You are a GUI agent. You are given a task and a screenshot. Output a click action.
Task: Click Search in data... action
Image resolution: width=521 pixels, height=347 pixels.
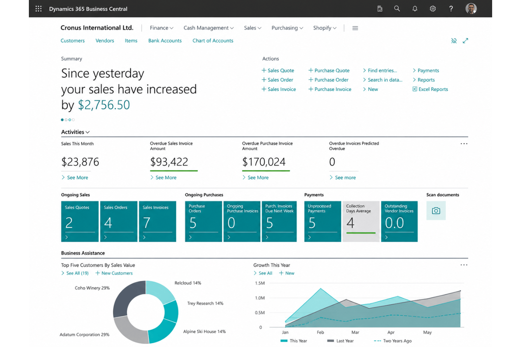click(383, 80)
